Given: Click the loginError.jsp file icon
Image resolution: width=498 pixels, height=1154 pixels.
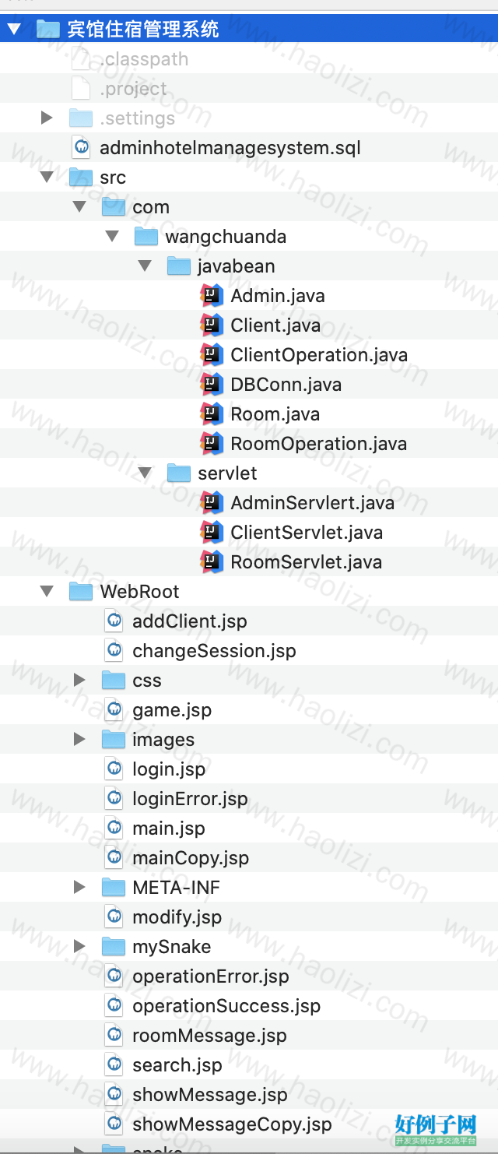Looking at the screenshot, I should 114,799.
